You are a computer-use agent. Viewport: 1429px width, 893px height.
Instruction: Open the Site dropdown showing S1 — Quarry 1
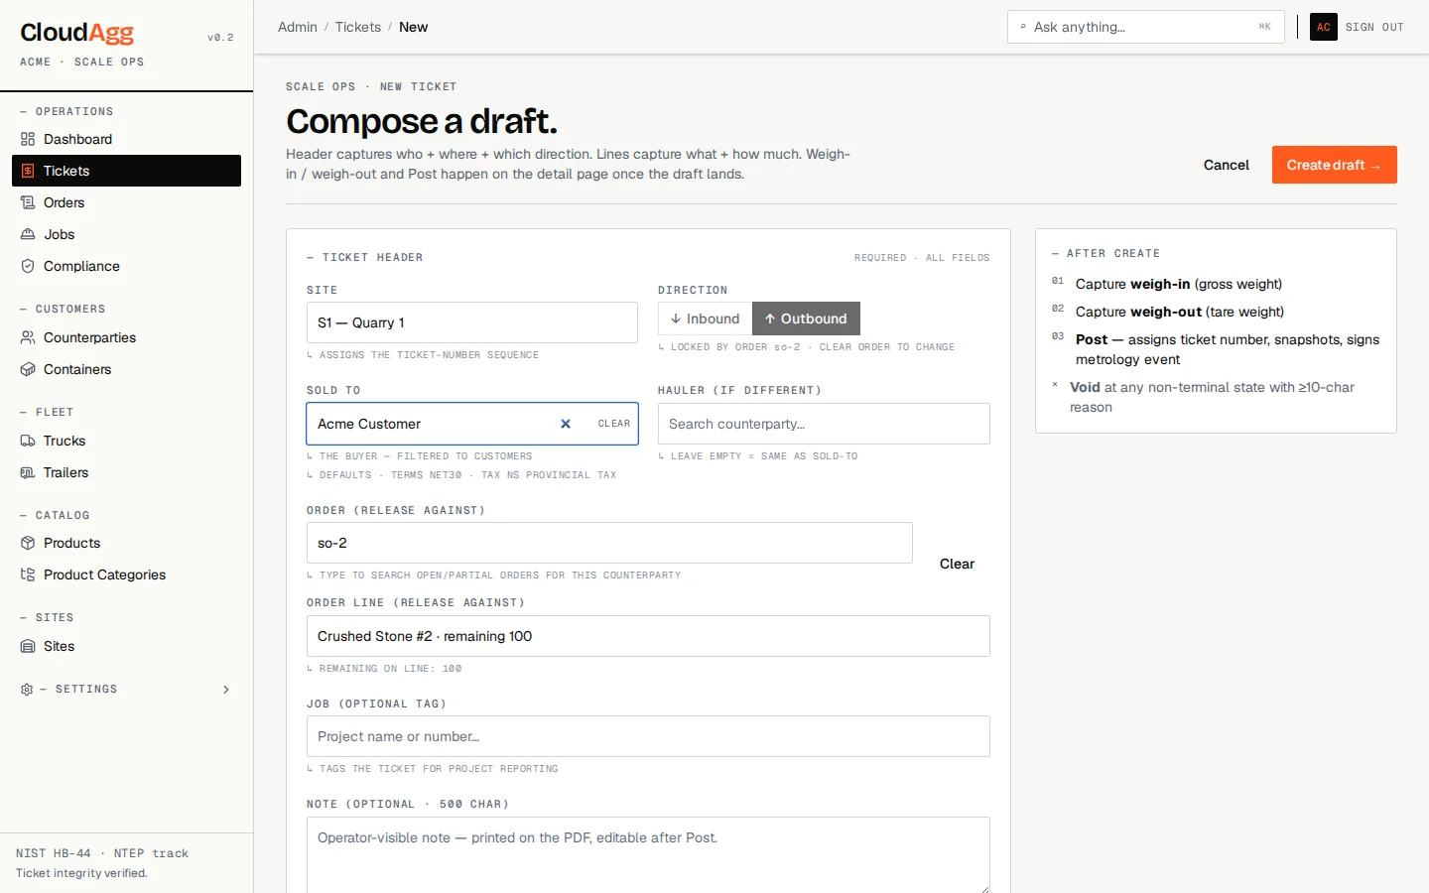point(472,322)
